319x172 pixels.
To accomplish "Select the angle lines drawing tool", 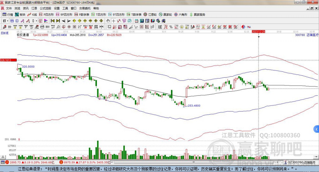I will pos(131,27).
